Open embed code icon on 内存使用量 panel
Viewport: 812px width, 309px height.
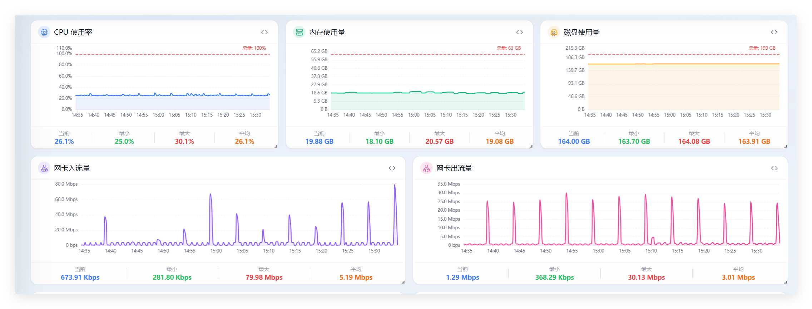click(520, 32)
